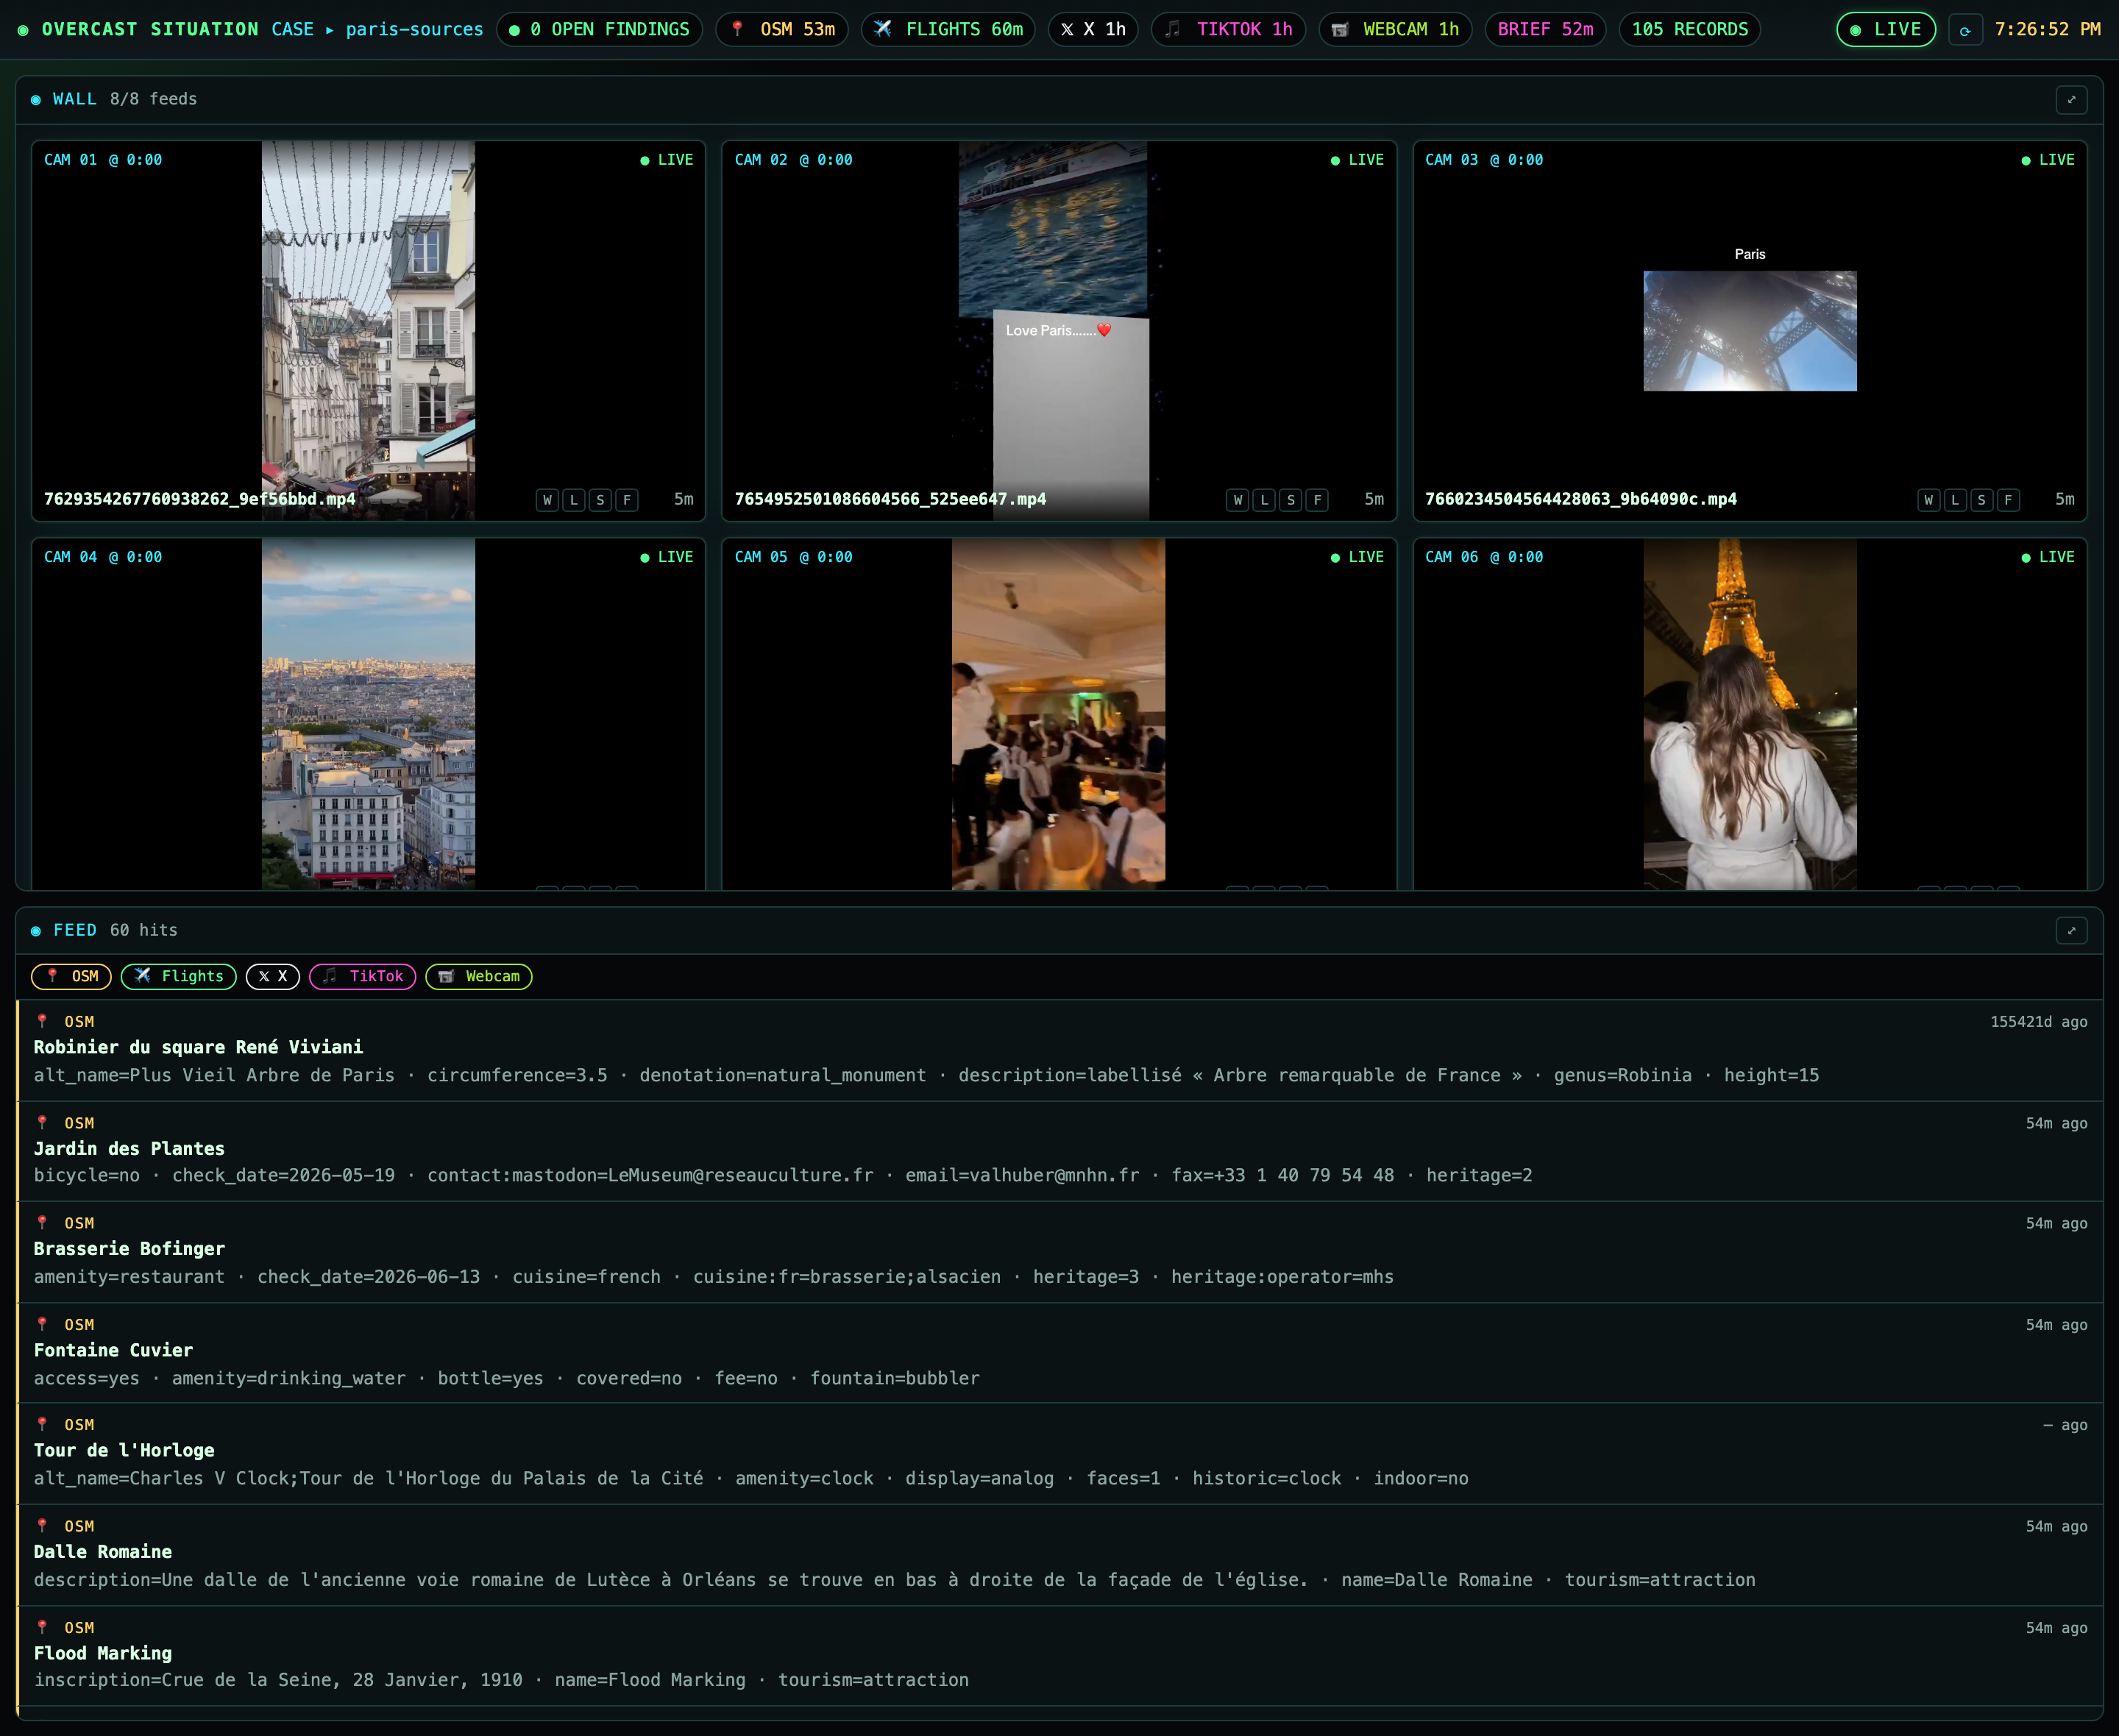Toggle the LIVE mode pill in the header
This screenshot has width=2119, height=1736.
point(1886,30)
